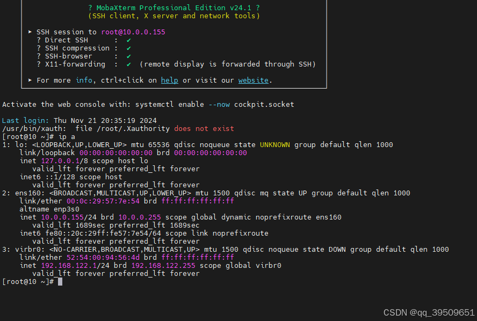Click the SSH compression green checkmark
This screenshot has width=477, height=321.
click(x=129, y=48)
